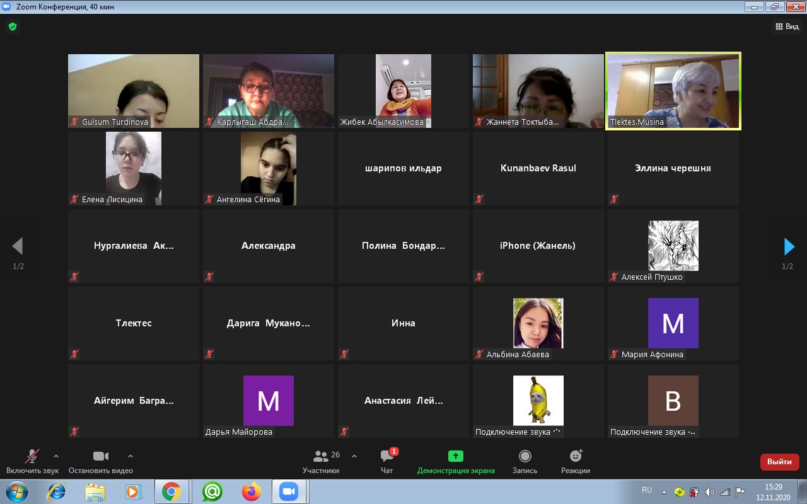Go to next page of participants

tap(789, 246)
